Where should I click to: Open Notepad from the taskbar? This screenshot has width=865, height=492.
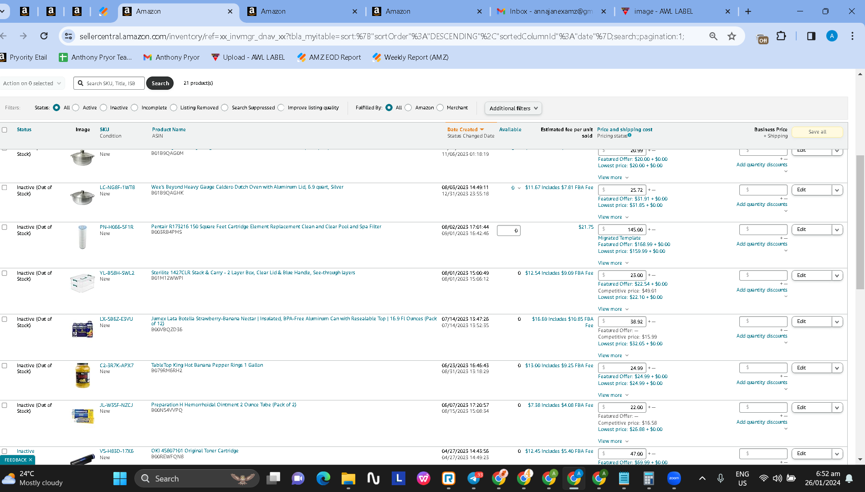pyautogui.click(x=624, y=478)
